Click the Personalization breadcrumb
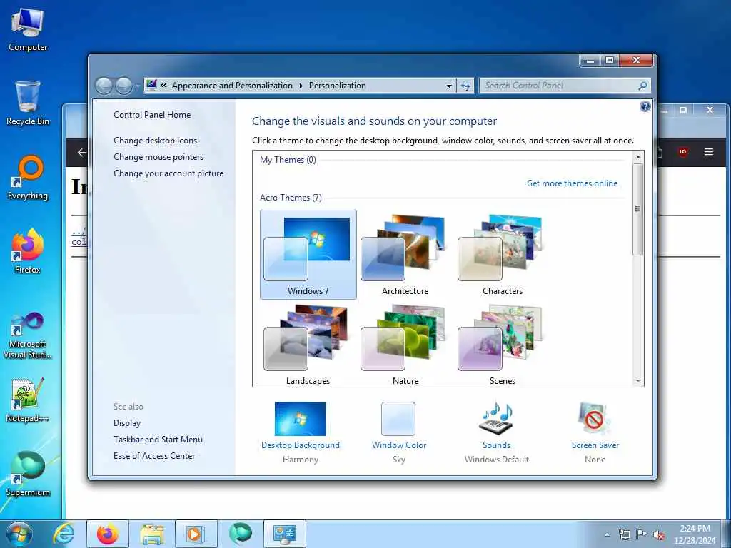Screen dimensions: 731x548 coord(338,86)
